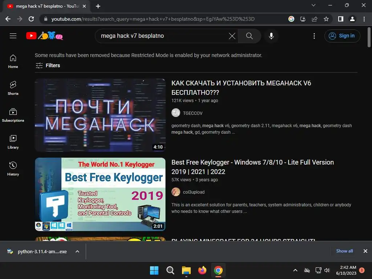This screenshot has width=372, height=279.
Task: Open the Chrome profile icon
Action: click(x=352, y=19)
